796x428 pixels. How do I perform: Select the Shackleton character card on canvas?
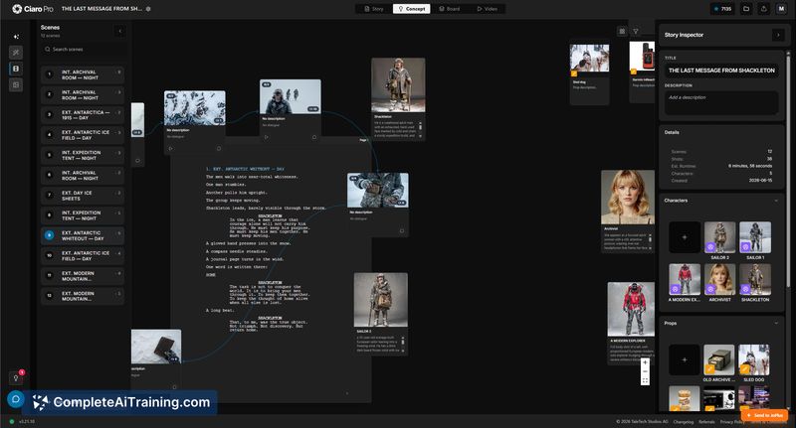398,98
